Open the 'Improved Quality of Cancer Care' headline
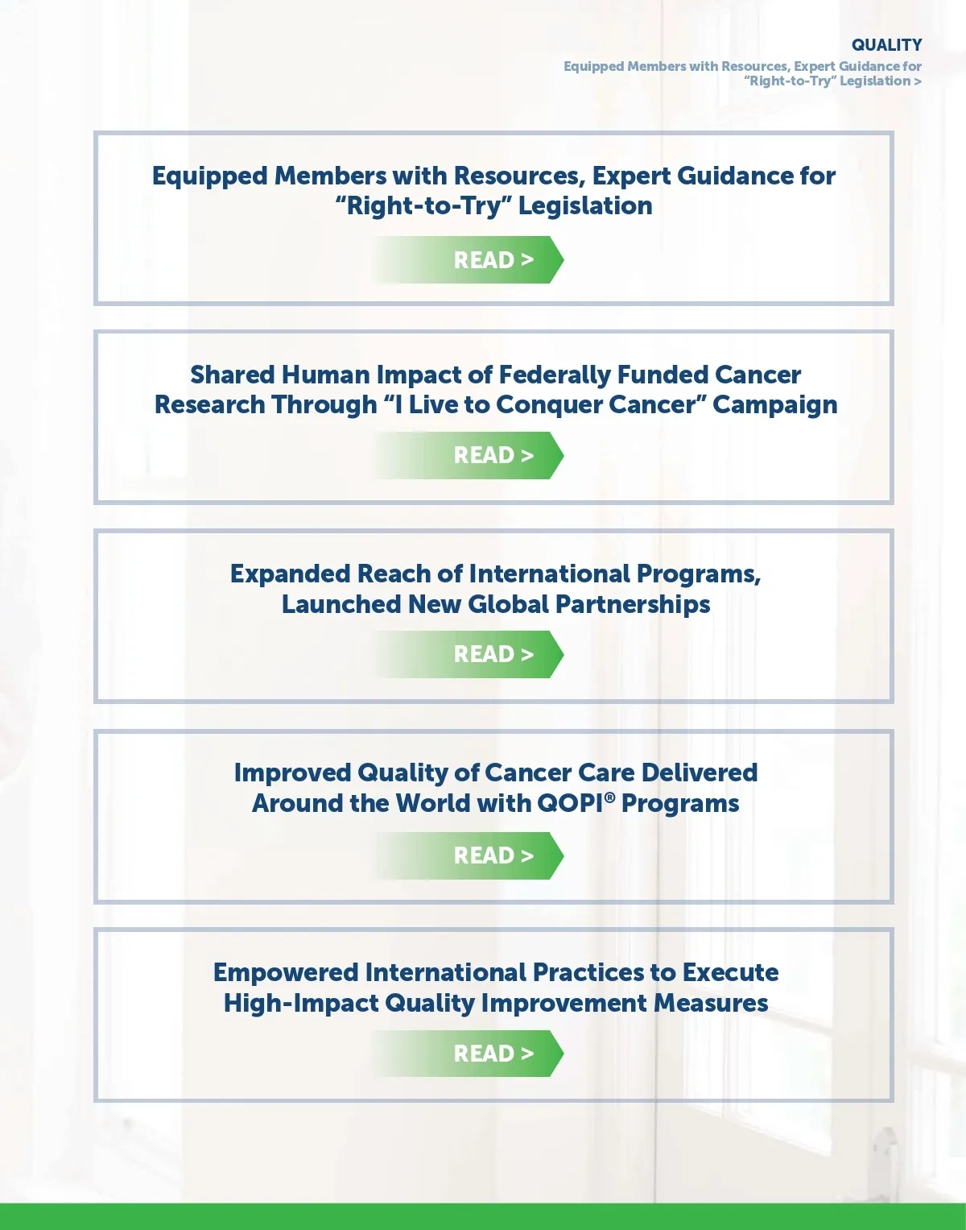This screenshot has height=1230, width=966. tap(495, 787)
